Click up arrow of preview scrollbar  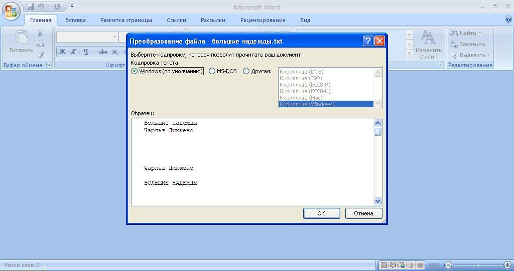(377, 123)
